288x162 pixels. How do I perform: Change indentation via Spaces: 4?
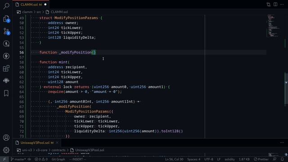coord(194,159)
